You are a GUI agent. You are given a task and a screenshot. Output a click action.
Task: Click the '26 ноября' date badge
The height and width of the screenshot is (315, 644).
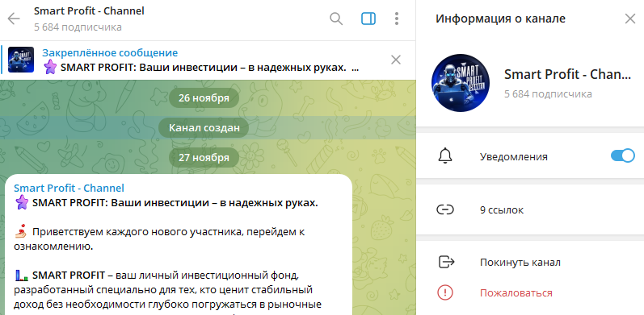coord(204,98)
